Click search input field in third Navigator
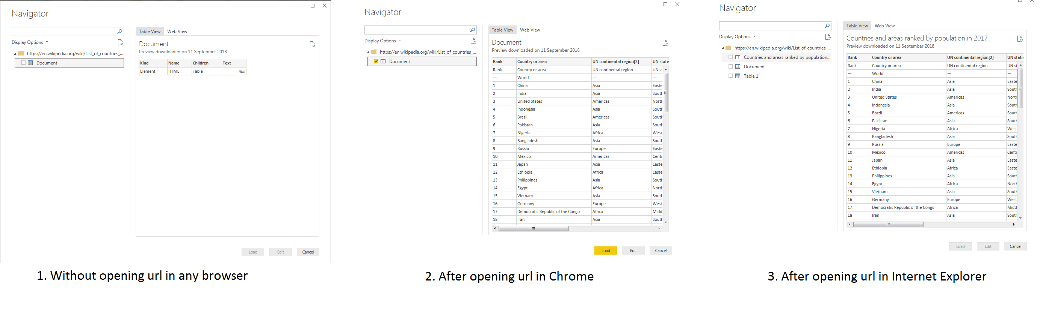The height and width of the screenshot is (309, 1046). 771,26
